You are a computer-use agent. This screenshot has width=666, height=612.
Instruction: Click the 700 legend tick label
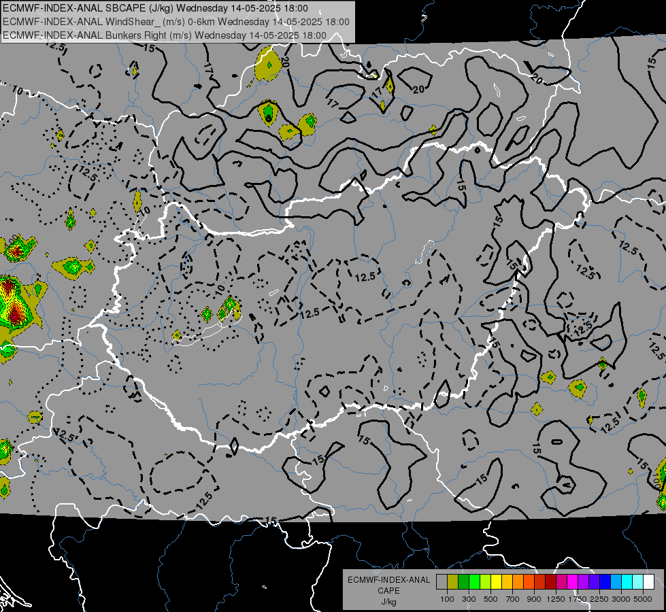click(x=513, y=599)
